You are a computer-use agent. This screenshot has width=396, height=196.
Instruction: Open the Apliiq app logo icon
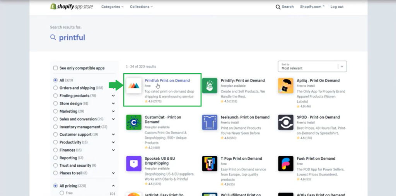tap(286, 86)
